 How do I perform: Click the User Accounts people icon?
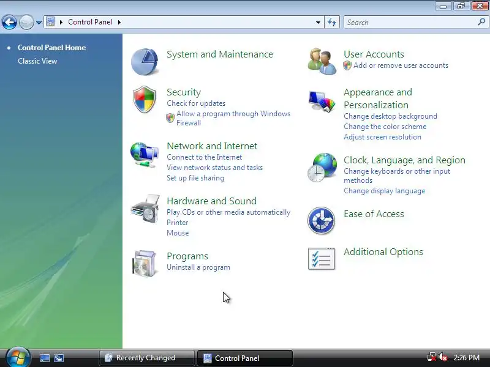point(322,61)
